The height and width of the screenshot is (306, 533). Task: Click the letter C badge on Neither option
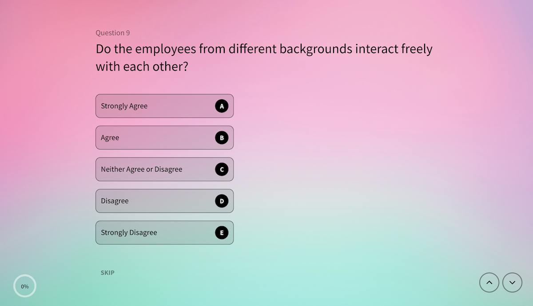[x=222, y=169]
